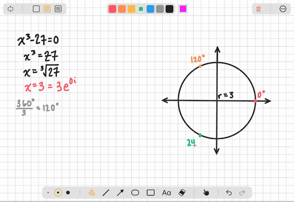Screen dimensions: 294x202
Task: Switch to the lined page background
Action: point(58,9)
